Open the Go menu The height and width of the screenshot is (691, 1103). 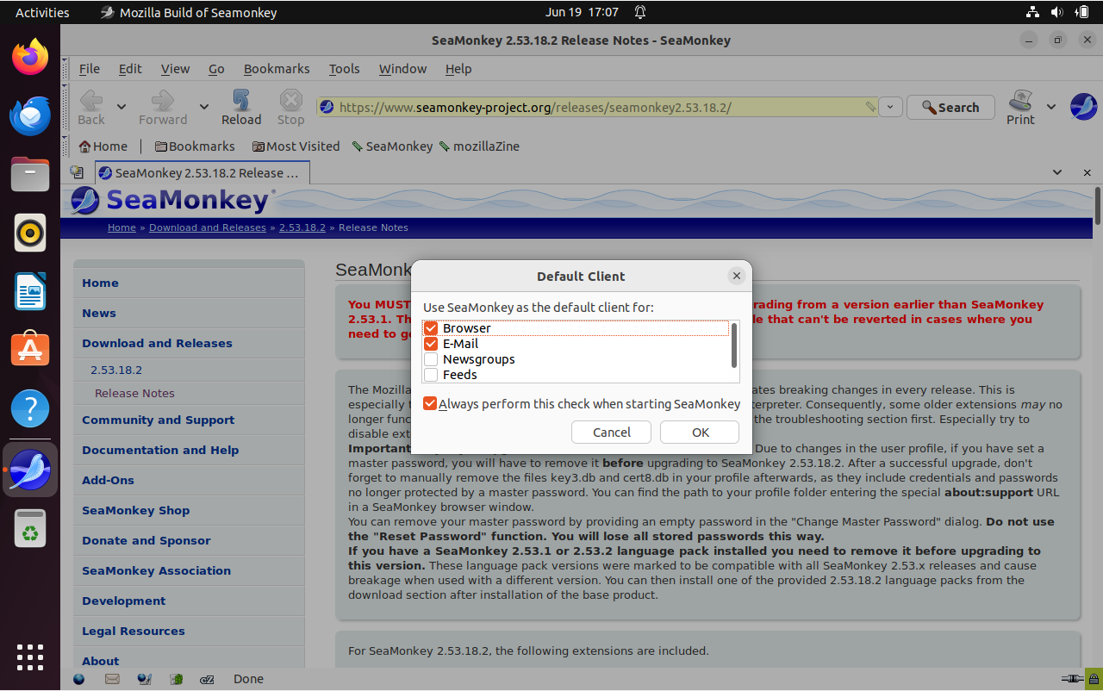tap(216, 69)
